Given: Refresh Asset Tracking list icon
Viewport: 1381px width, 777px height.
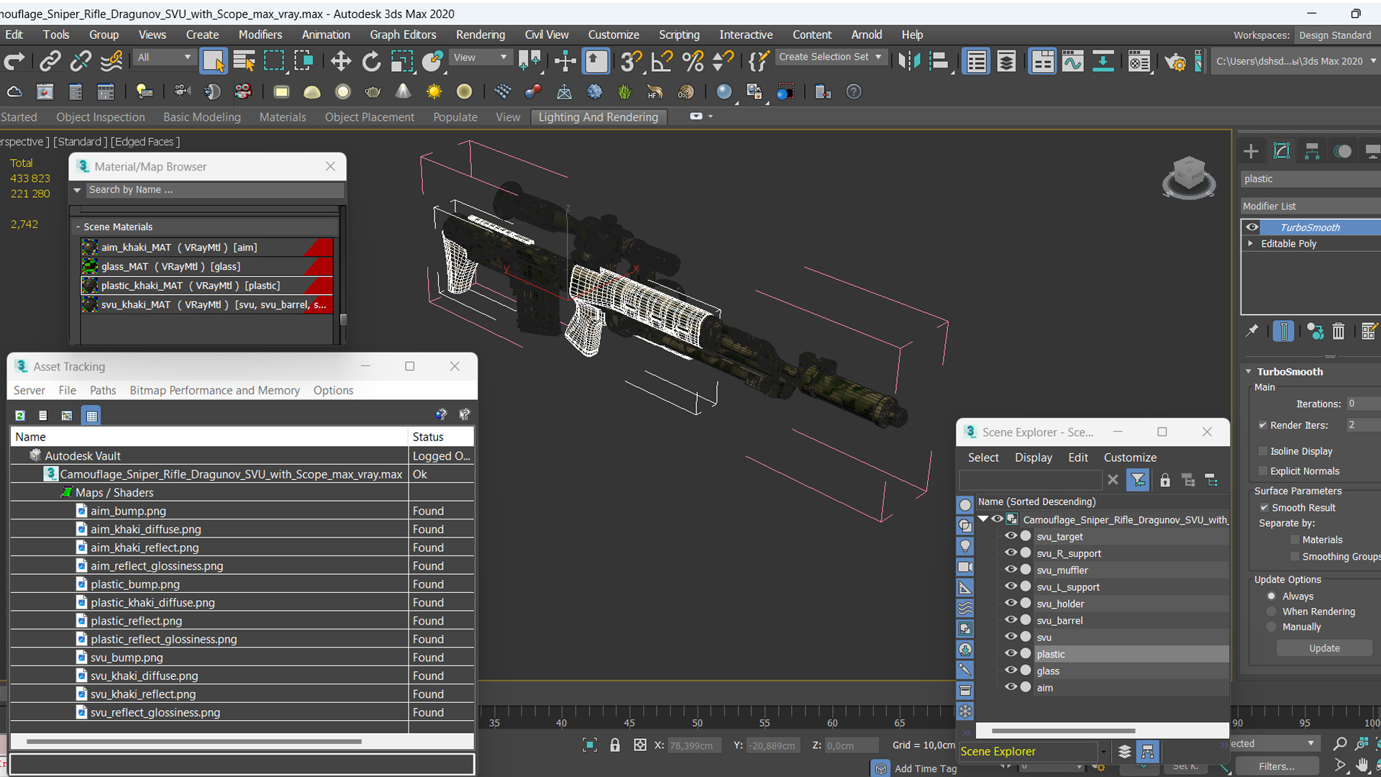Looking at the screenshot, I should pos(20,415).
